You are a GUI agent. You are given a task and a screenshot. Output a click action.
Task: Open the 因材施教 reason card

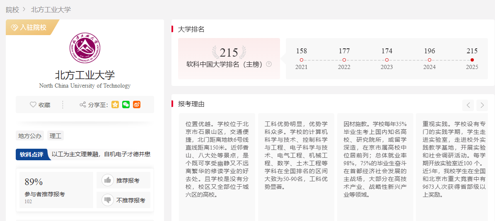375,167
